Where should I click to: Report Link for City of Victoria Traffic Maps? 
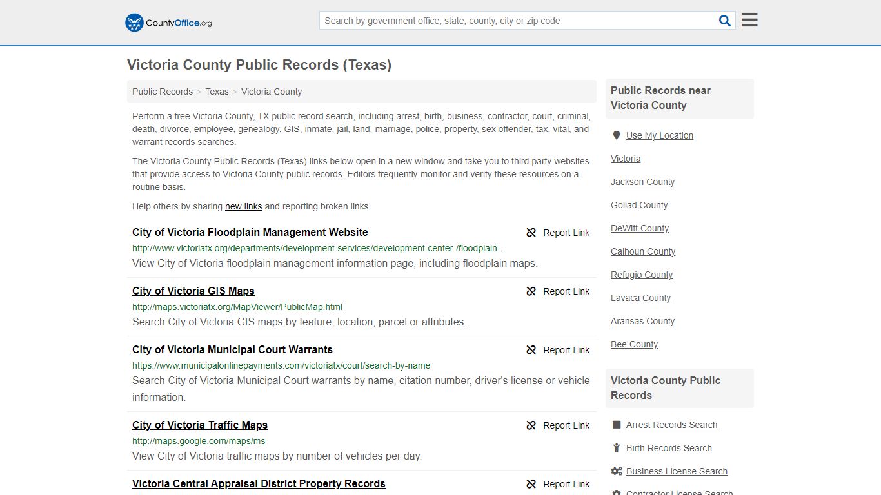tap(566, 425)
